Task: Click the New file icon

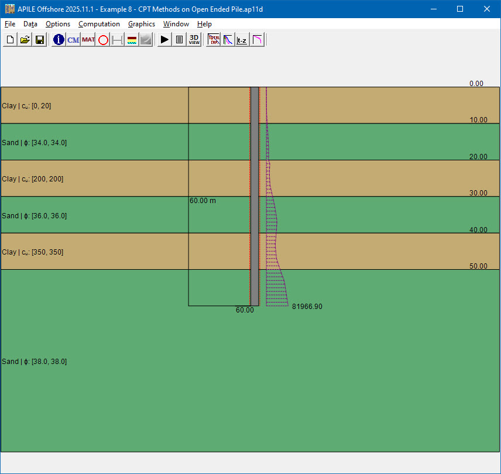Action: [10, 40]
